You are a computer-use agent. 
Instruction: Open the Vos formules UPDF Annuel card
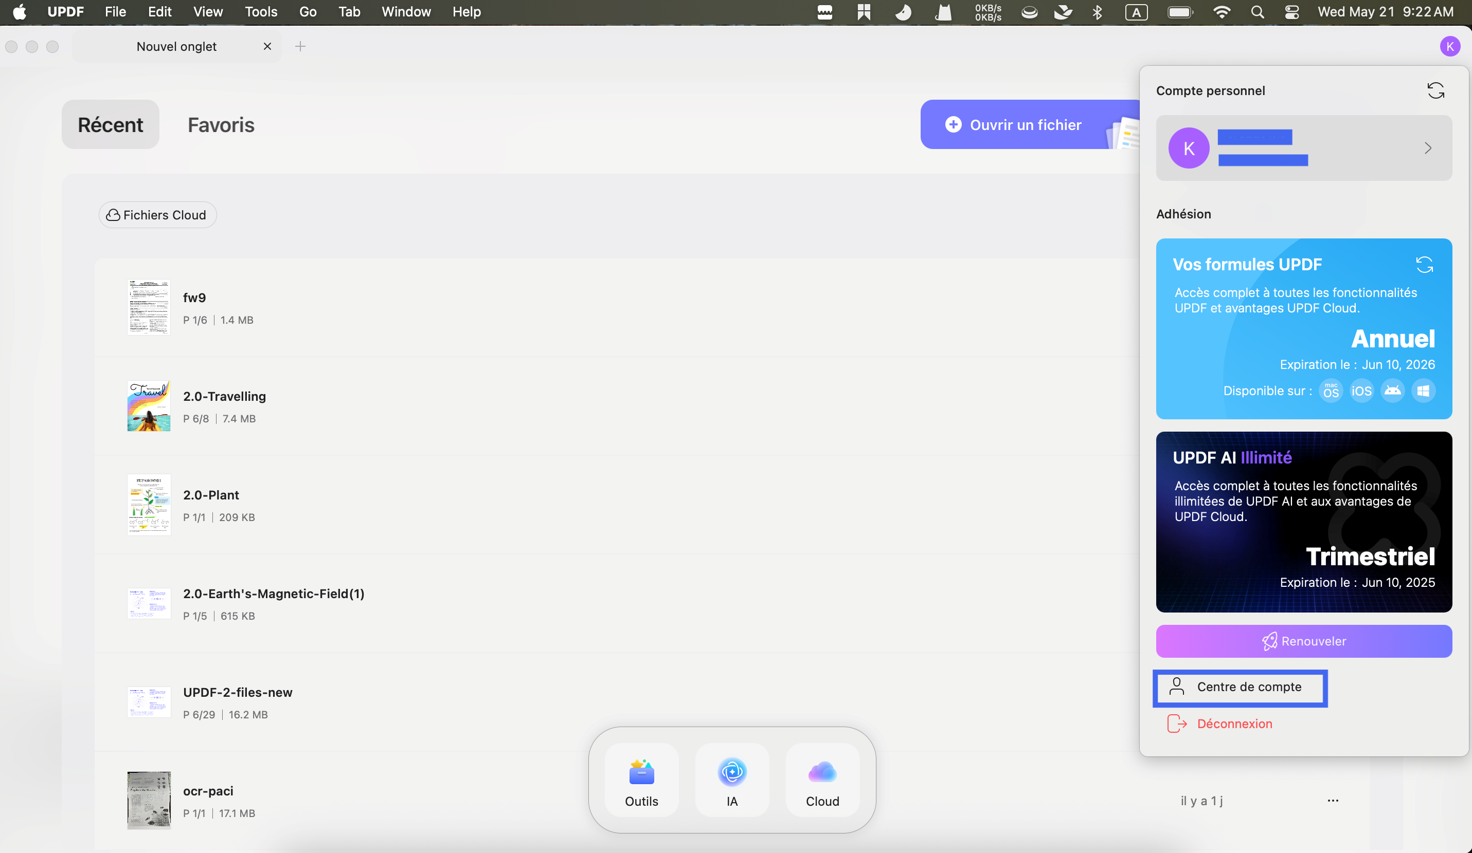click(1304, 328)
